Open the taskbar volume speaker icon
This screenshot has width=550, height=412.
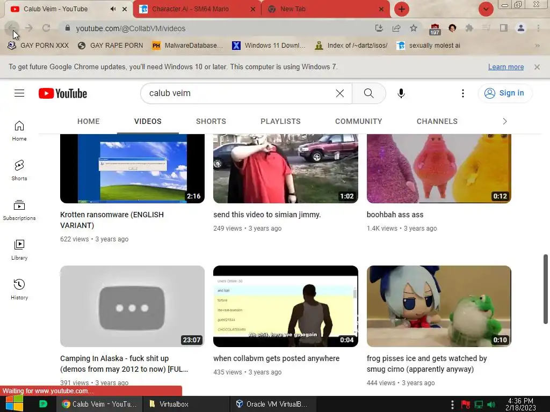pos(491,404)
